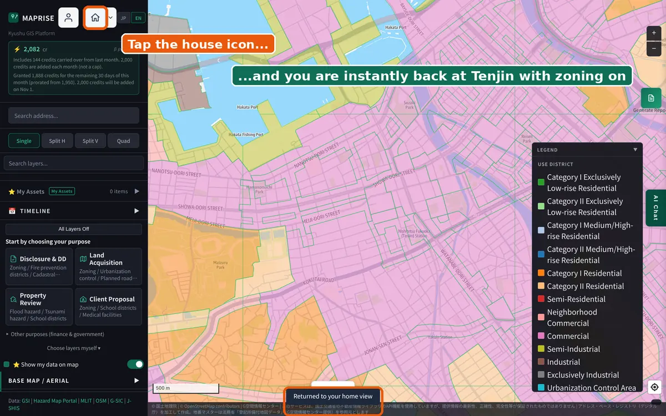Open the AI Chat side tab

[x=655, y=208]
